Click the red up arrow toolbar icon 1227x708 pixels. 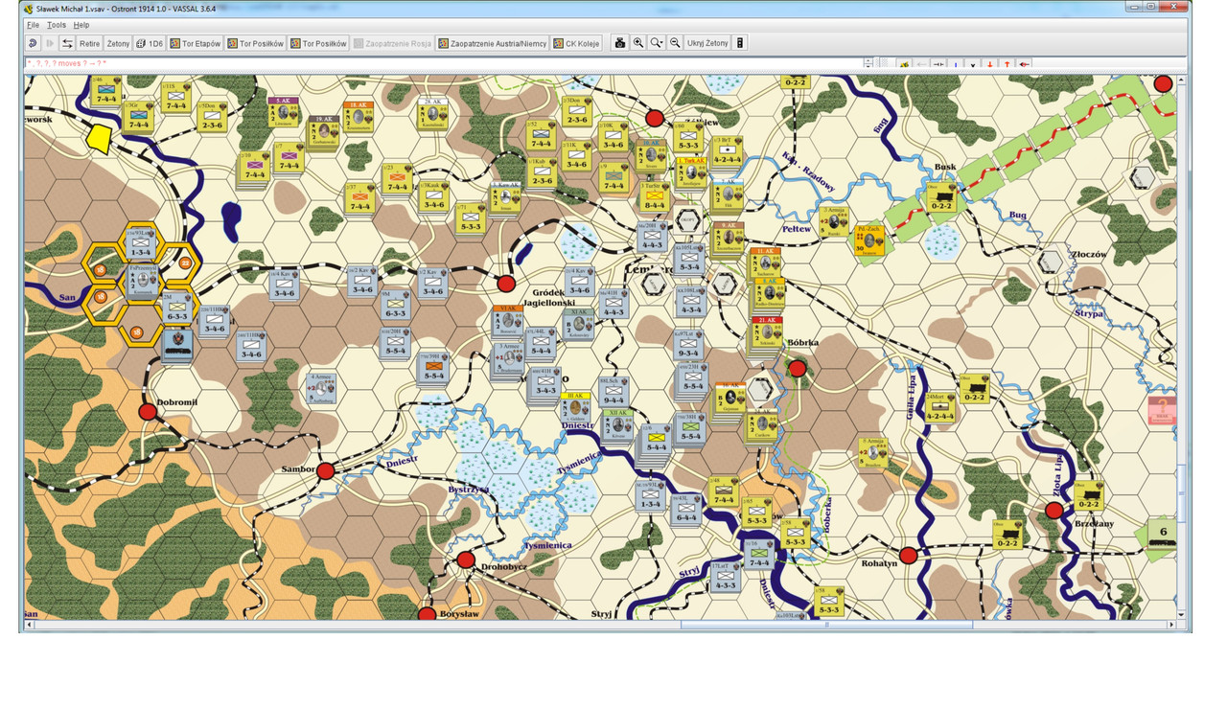pyautogui.click(x=1007, y=64)
